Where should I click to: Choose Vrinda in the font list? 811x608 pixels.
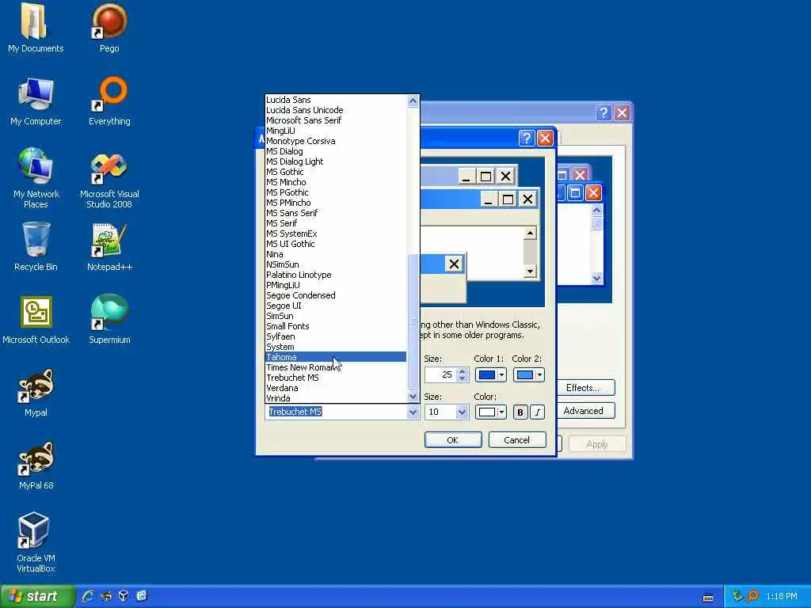coord(336,399)
